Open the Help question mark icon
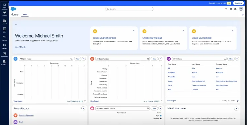 (226, 9)
